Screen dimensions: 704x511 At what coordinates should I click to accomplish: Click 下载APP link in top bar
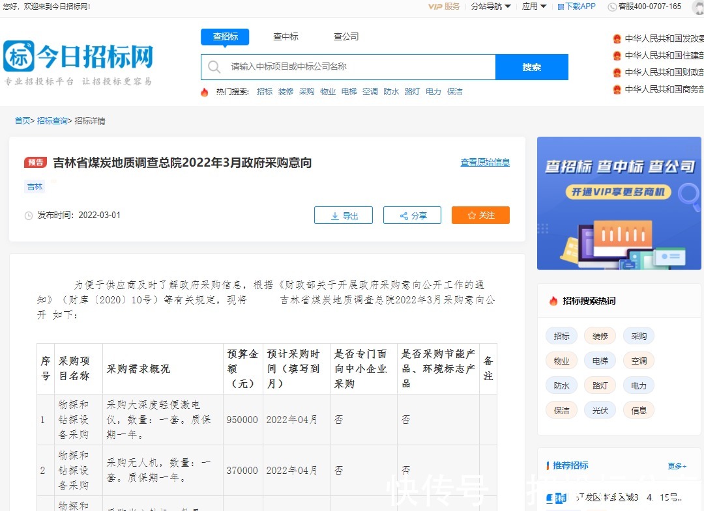(576, 7)
